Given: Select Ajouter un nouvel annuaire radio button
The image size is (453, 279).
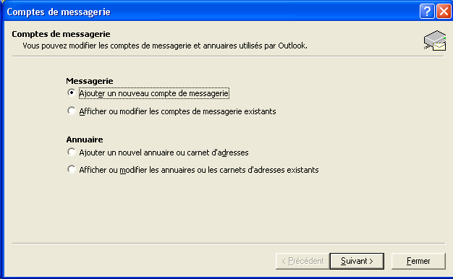Looking at the screenshot, I should [72, 152].
